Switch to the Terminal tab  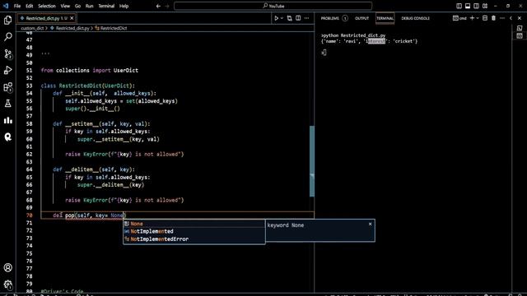tap(385, 18)
